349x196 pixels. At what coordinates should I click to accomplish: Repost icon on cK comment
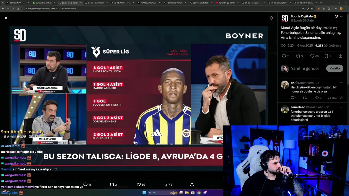click(305, 98)
